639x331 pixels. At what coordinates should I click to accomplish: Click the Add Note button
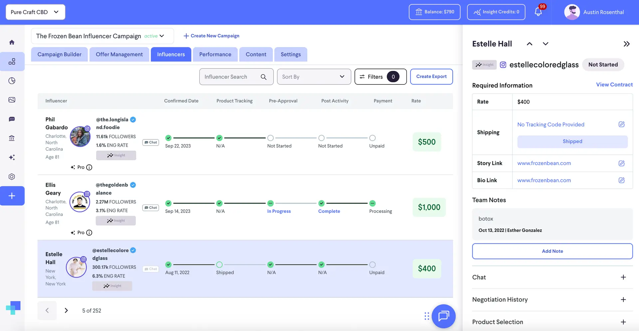pos(552,251)
